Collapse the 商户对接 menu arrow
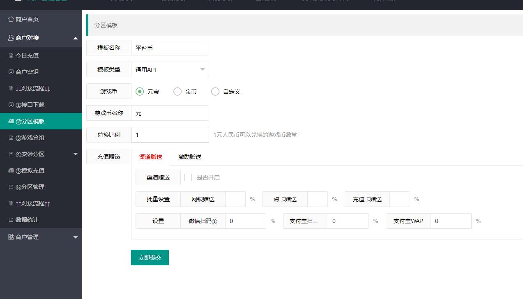 pos(75,38)
